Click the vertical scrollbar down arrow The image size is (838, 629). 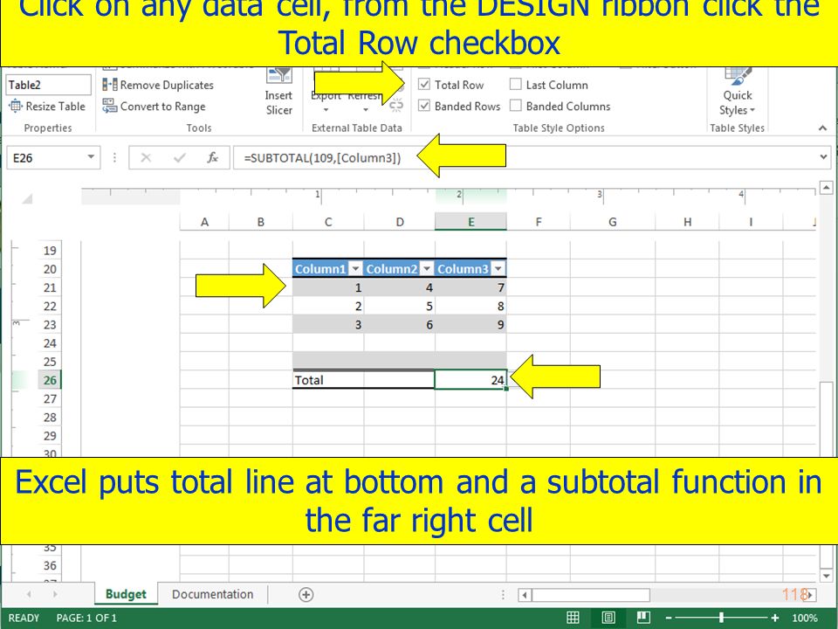click(827, 576)
